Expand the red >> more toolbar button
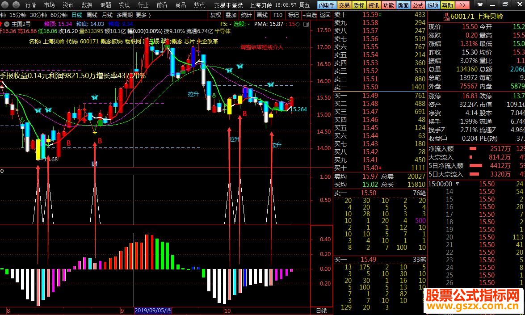The height and width of the screenshot is (315, 525). [x=462, y=5]
